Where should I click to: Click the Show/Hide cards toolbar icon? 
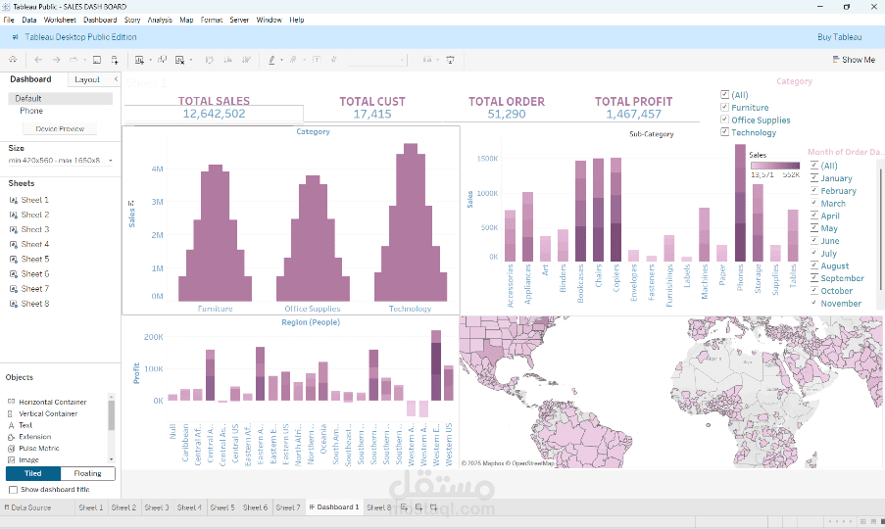point(426,59)
